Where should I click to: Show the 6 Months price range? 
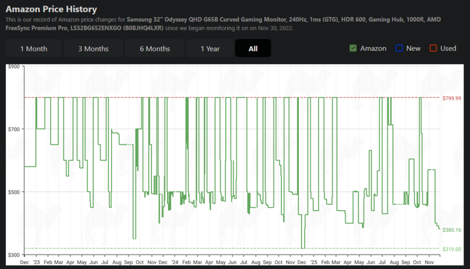[155, 48]
